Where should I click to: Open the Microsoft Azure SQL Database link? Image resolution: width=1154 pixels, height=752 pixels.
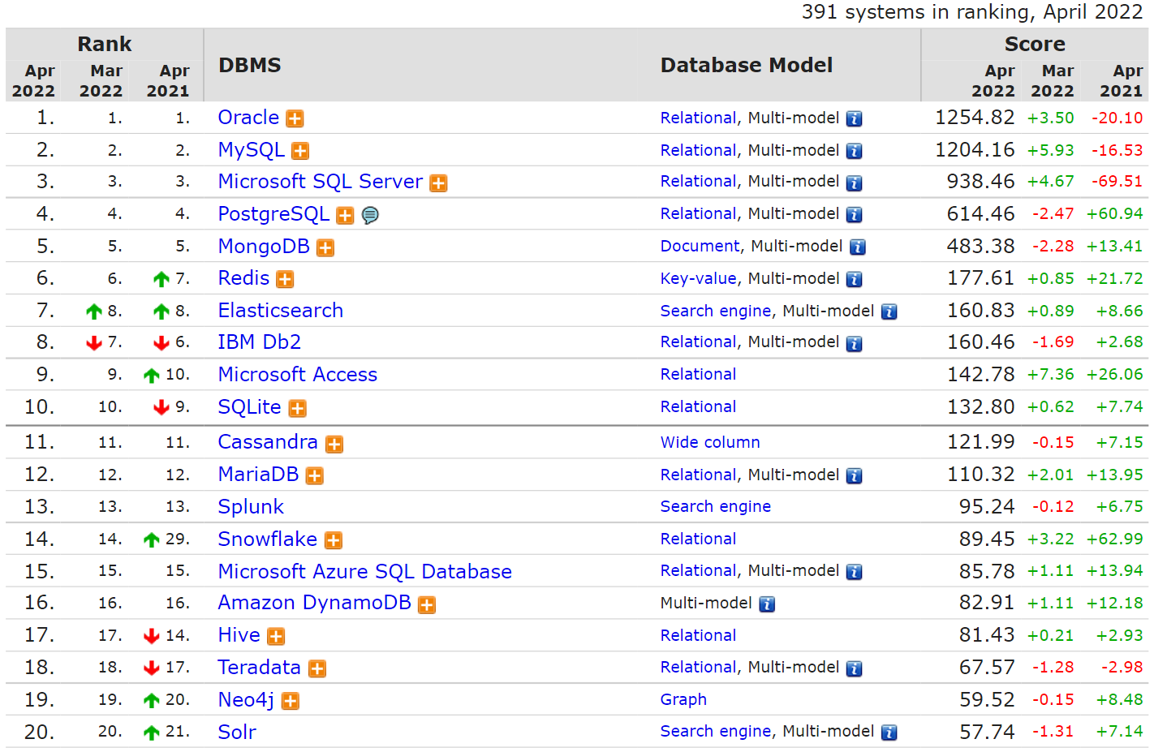point(364,572)
